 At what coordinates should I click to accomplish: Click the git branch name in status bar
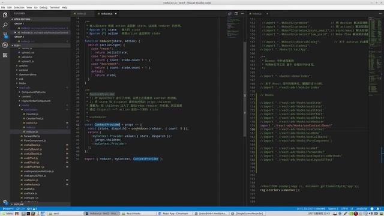tap(8, 209)
